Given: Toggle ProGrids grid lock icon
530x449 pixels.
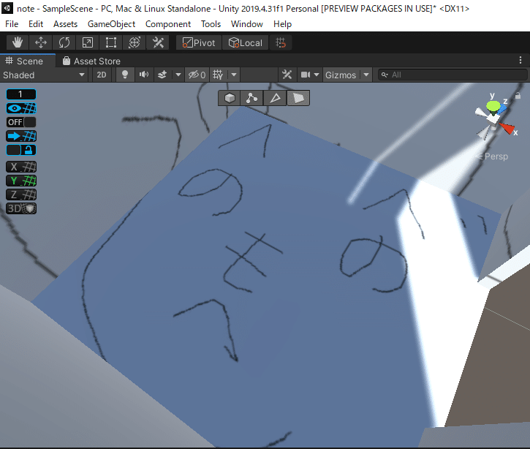Looking at the screenshot, I should [x=21, y=150].
